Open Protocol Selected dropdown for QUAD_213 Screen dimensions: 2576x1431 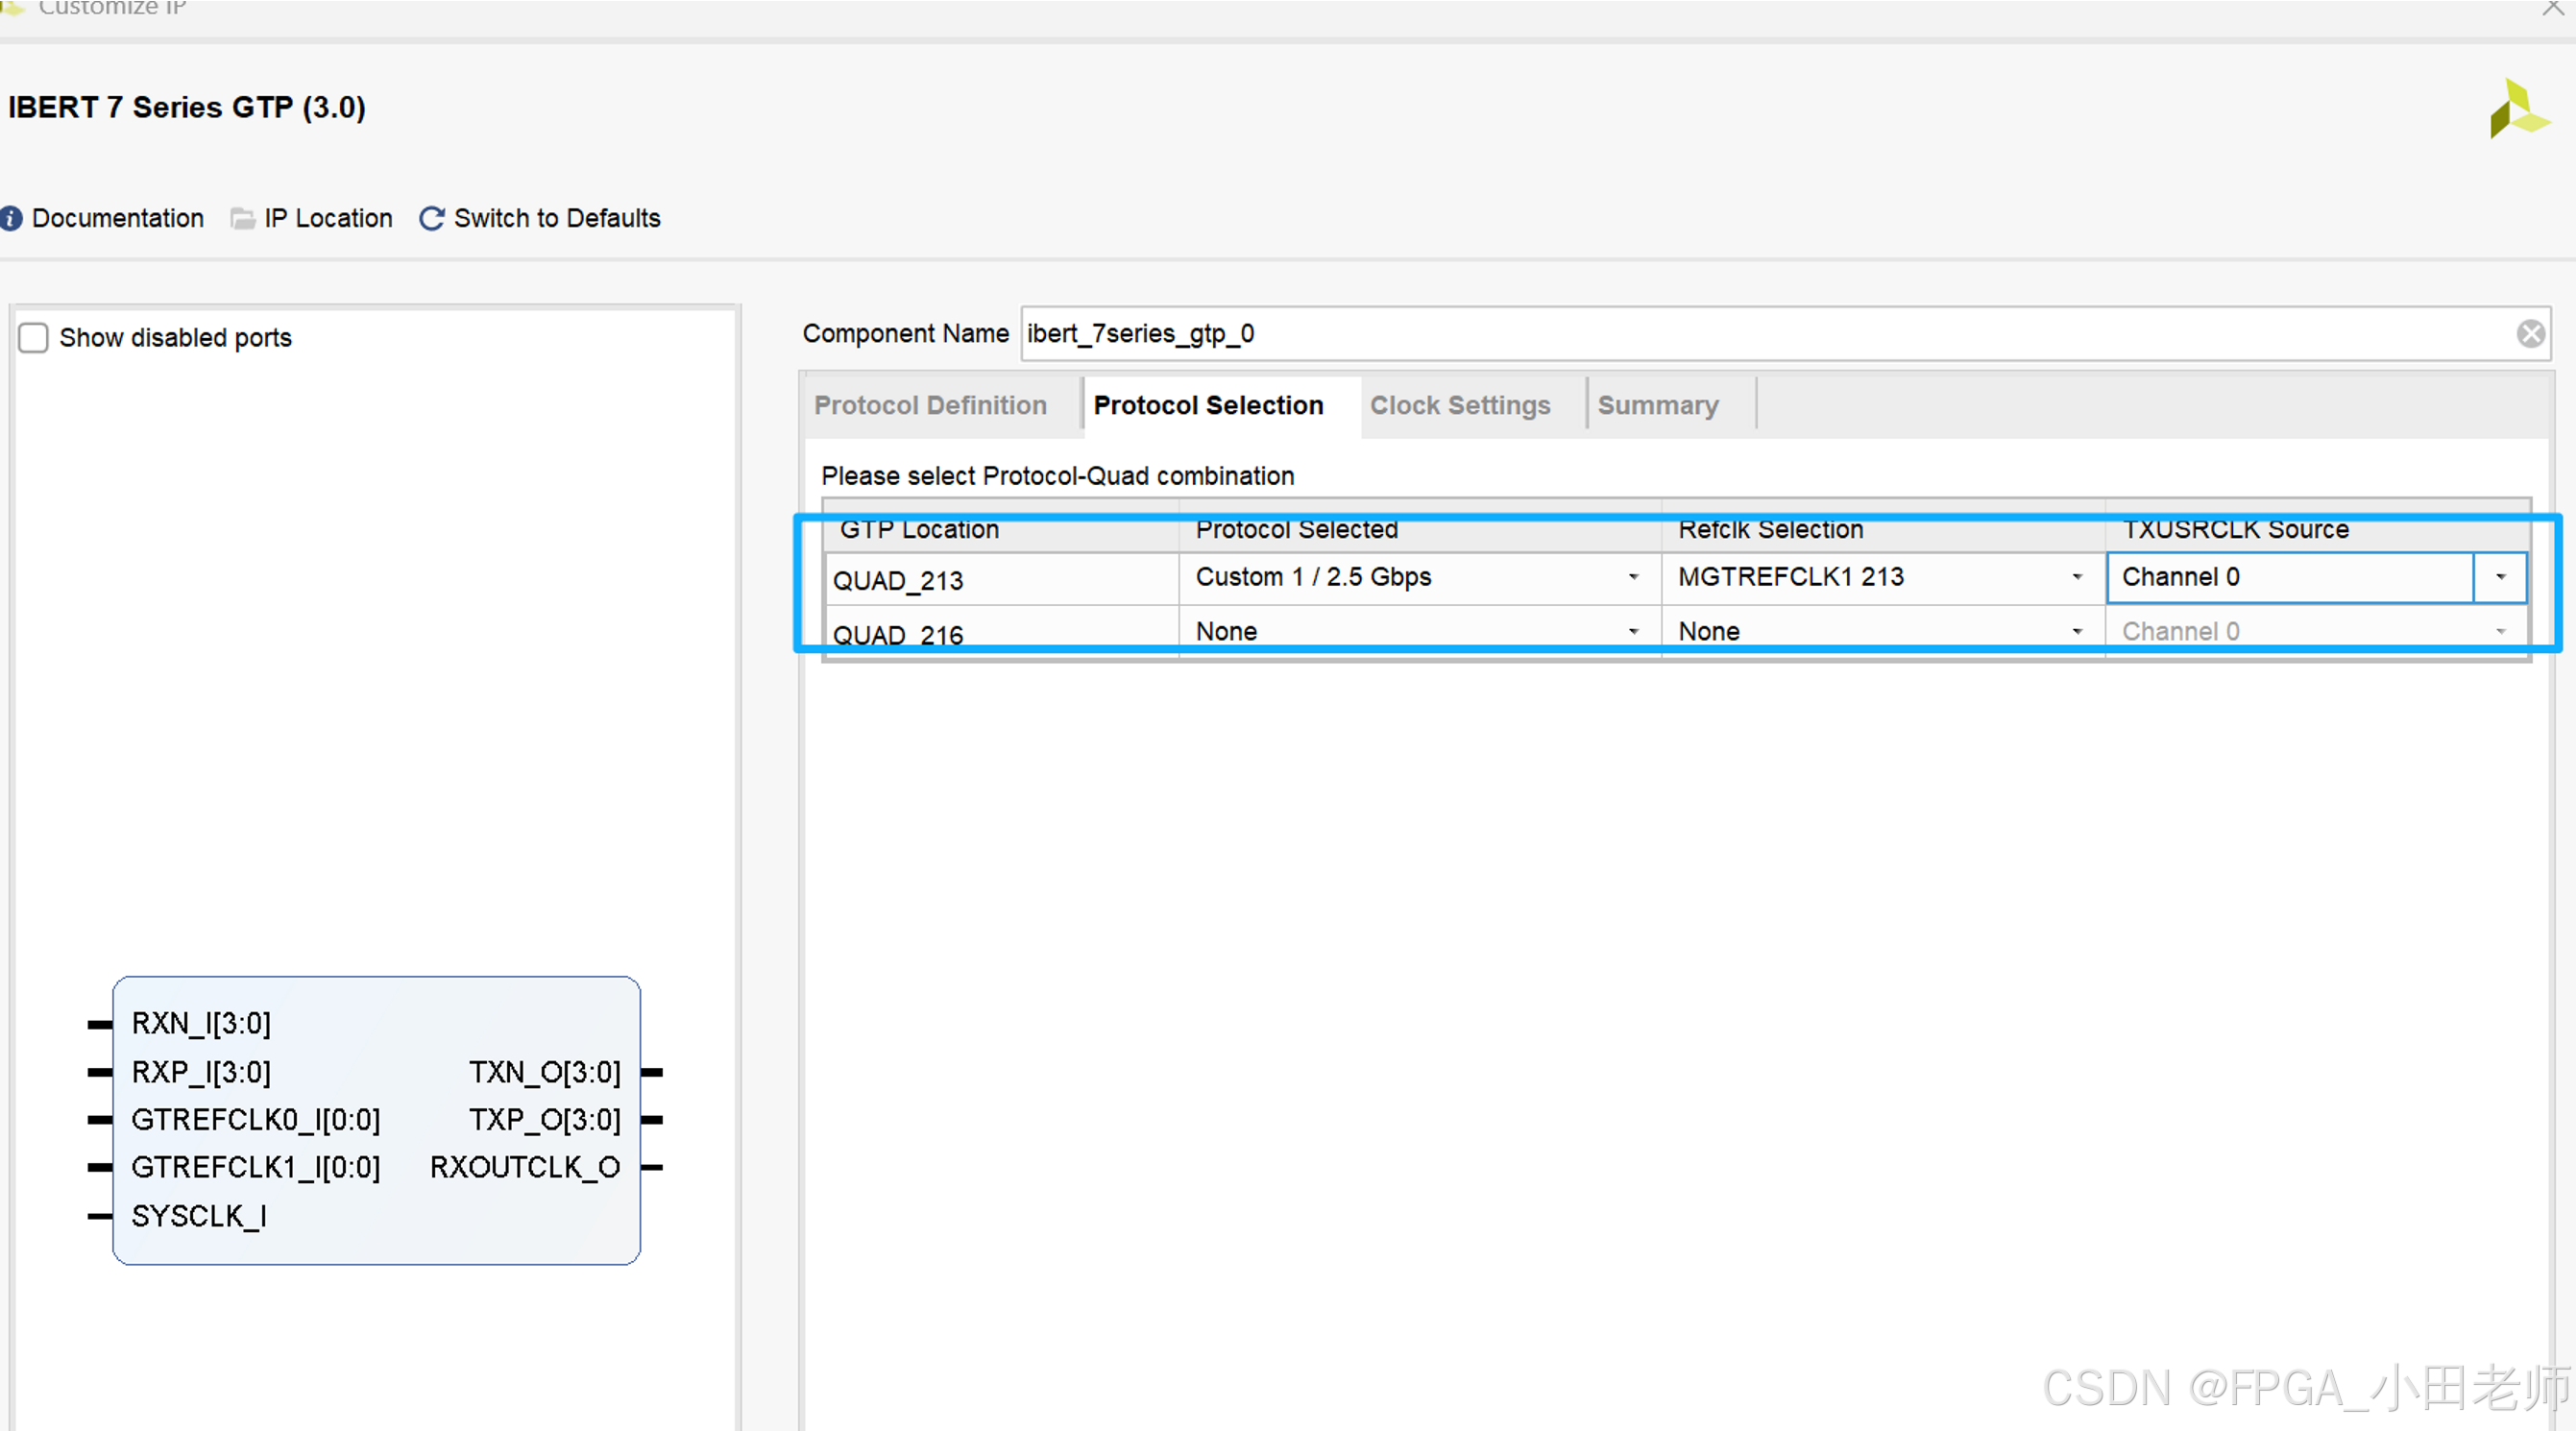point(1632,577)
